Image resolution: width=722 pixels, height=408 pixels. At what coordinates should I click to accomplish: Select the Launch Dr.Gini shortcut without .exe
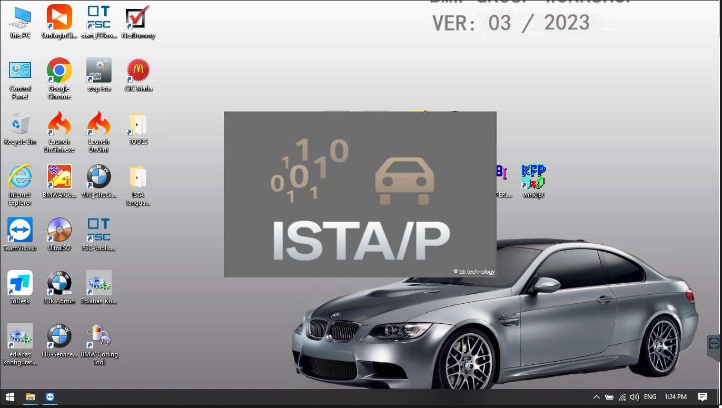pyautogui.click(x=99, y=132)
